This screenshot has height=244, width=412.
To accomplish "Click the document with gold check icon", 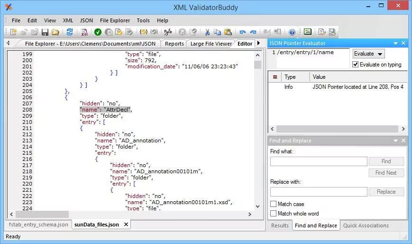I will coord(119,32).
